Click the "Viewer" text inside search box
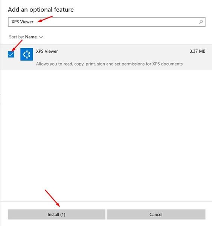212x226 pixels. 27,22
